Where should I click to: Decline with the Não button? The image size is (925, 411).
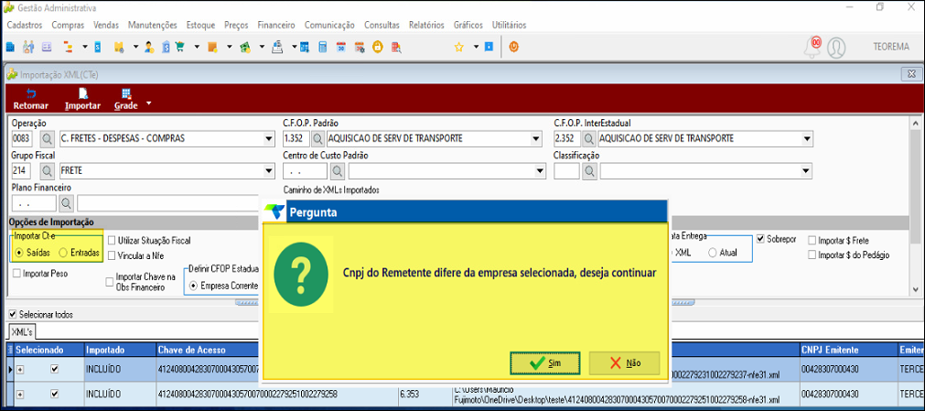coord(624,362)
